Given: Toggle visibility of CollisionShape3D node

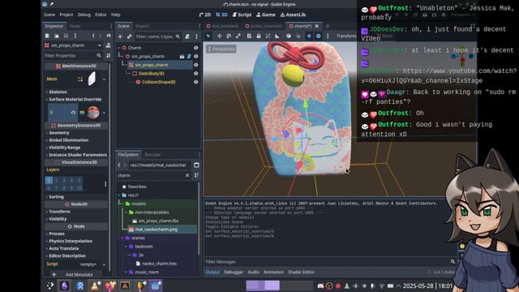Looking at the screenshot, I should pos(196,82).
